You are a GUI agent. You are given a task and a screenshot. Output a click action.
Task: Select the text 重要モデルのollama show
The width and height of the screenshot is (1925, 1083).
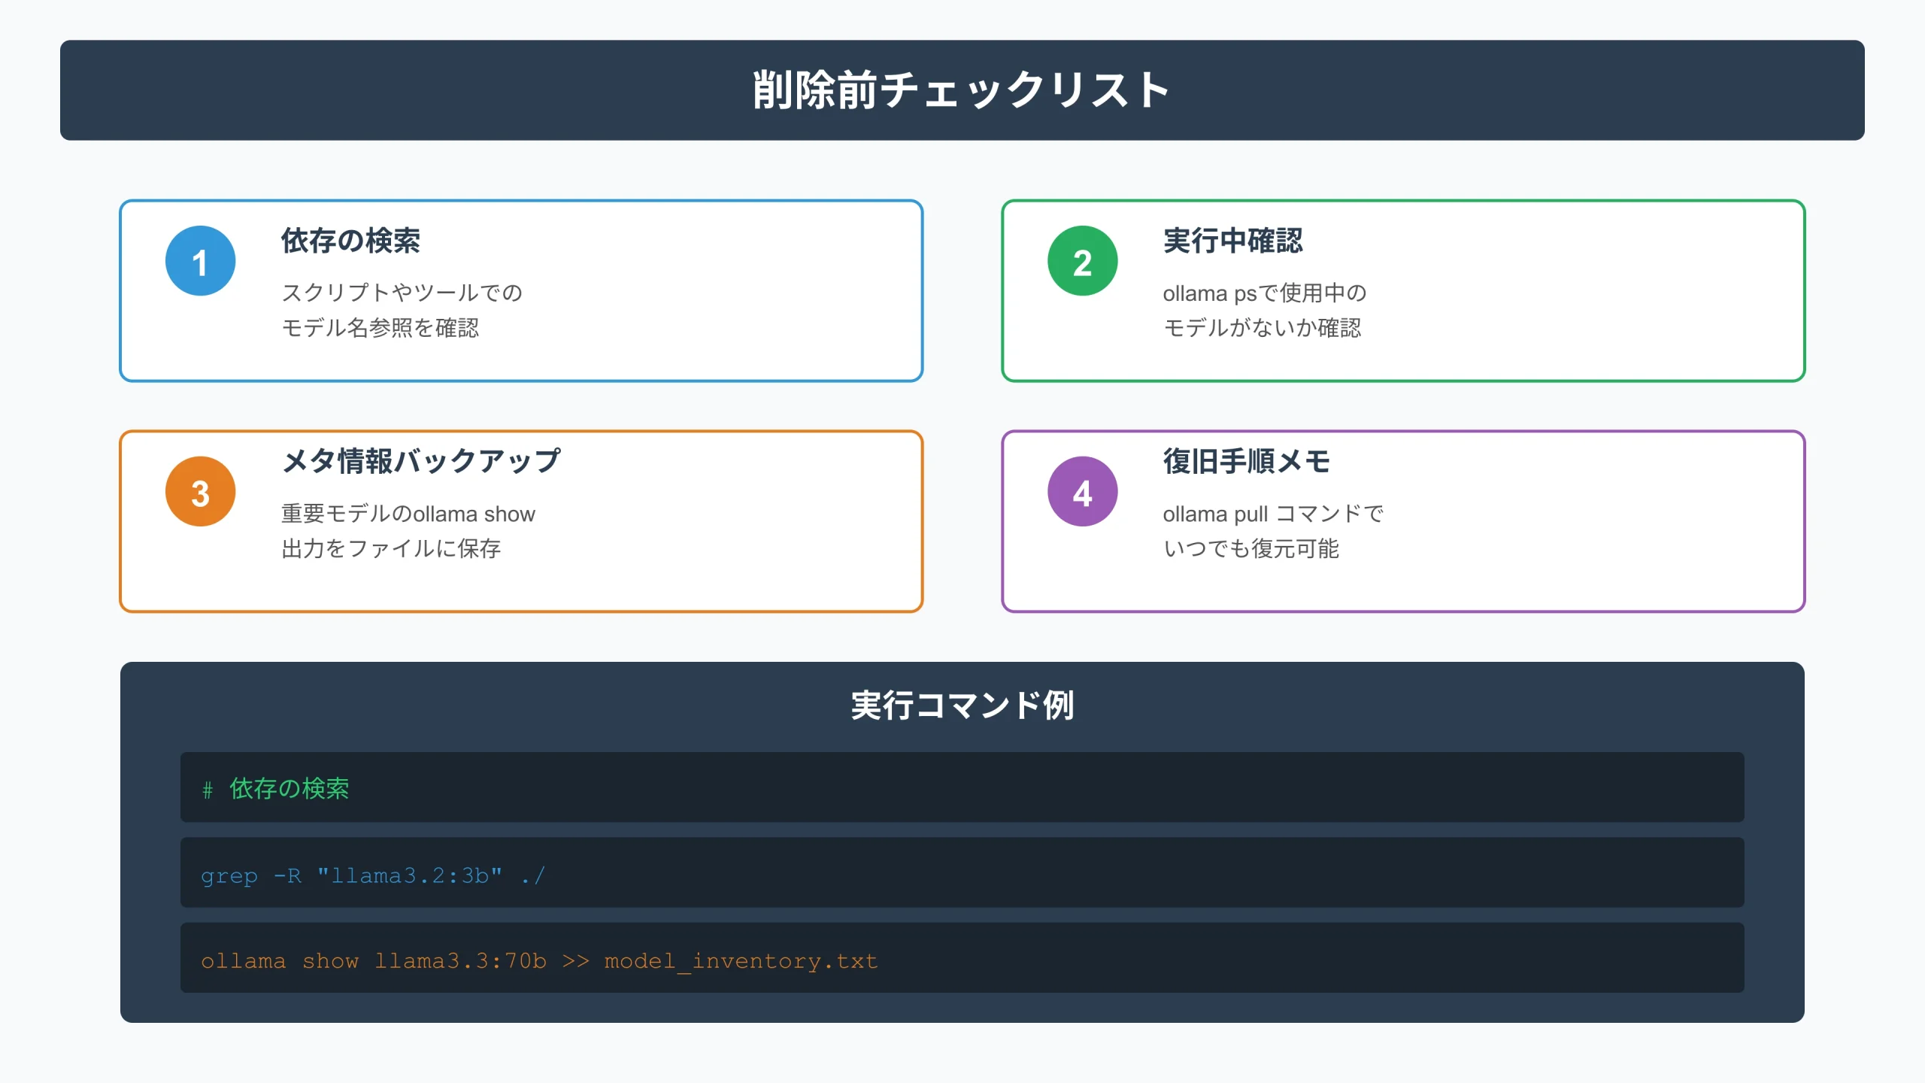(x=408, y=514)
